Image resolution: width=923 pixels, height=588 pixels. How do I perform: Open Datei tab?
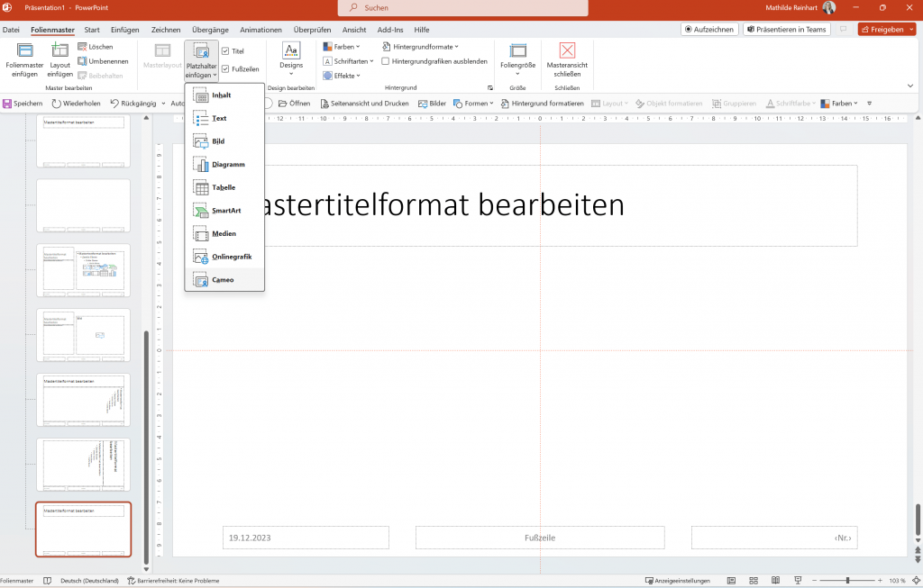pyautogui.click(x=11, y=30)
